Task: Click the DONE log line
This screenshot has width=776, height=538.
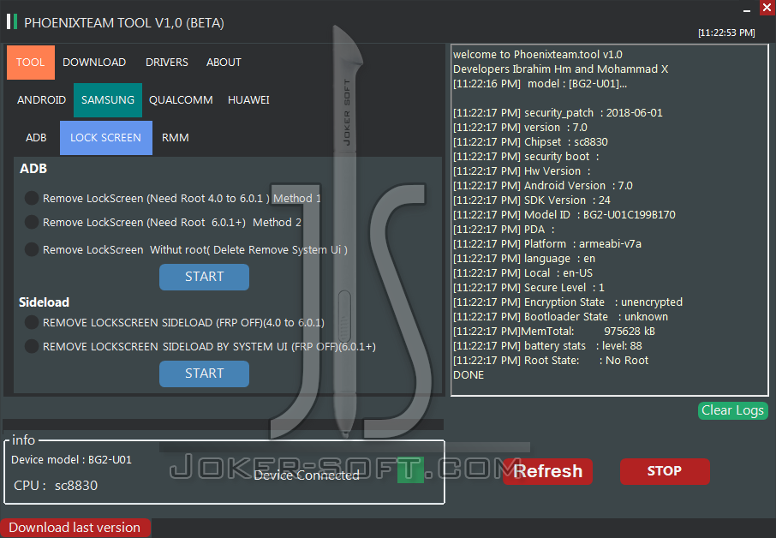Action: (469, 375)
